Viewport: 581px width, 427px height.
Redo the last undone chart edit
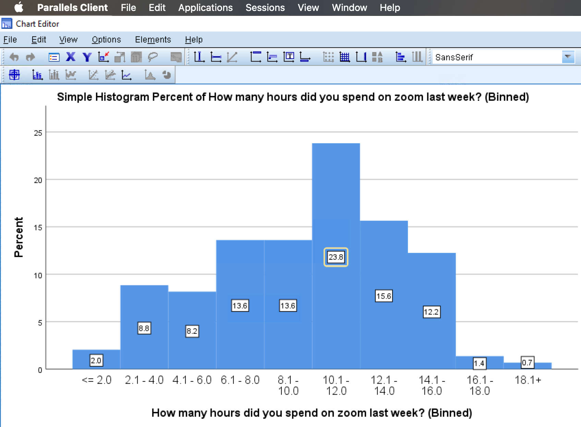pos(31,57)
